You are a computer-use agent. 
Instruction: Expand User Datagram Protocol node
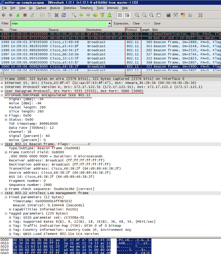click(x=2, y=91)
